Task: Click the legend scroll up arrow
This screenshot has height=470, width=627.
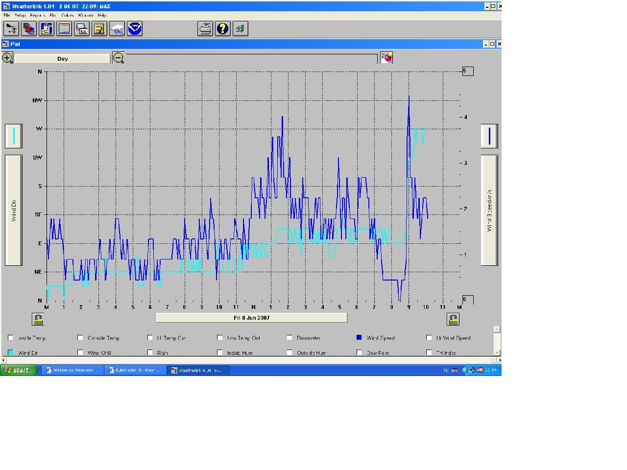Action: [497, 329]
